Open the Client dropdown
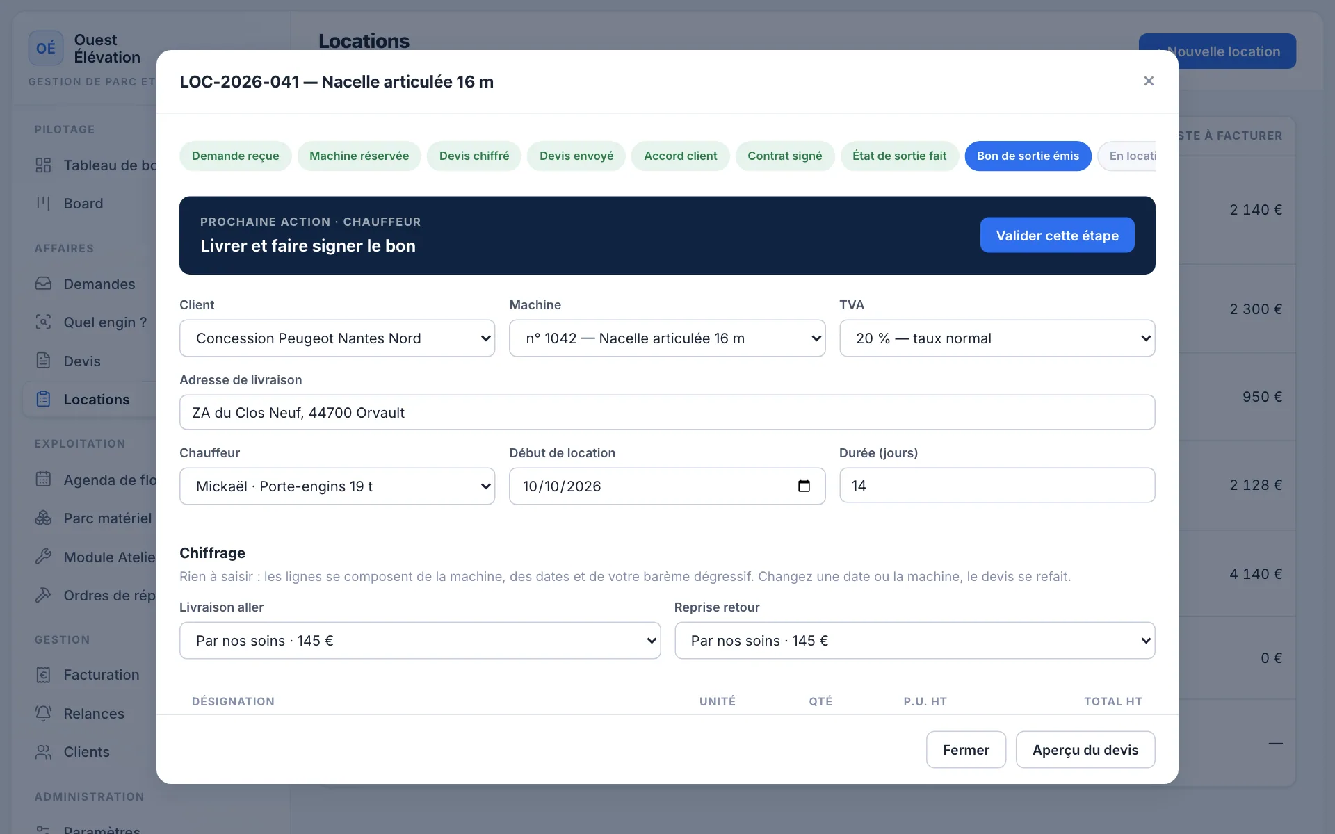Viewport: 1335px width, 834px height. click(337, 338)
